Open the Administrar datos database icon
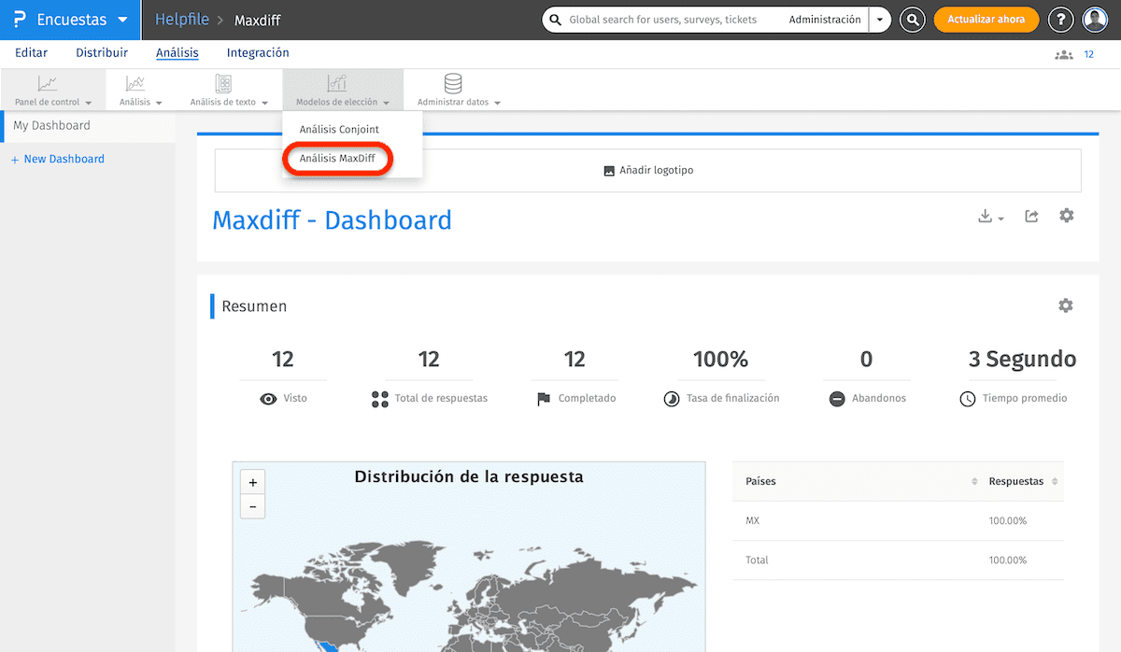 click(x=453, y=84)
